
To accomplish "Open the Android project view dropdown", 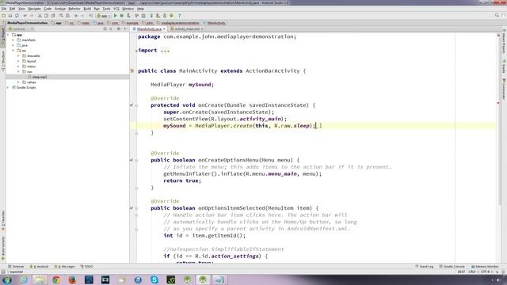I will click(x=21, y=28).
